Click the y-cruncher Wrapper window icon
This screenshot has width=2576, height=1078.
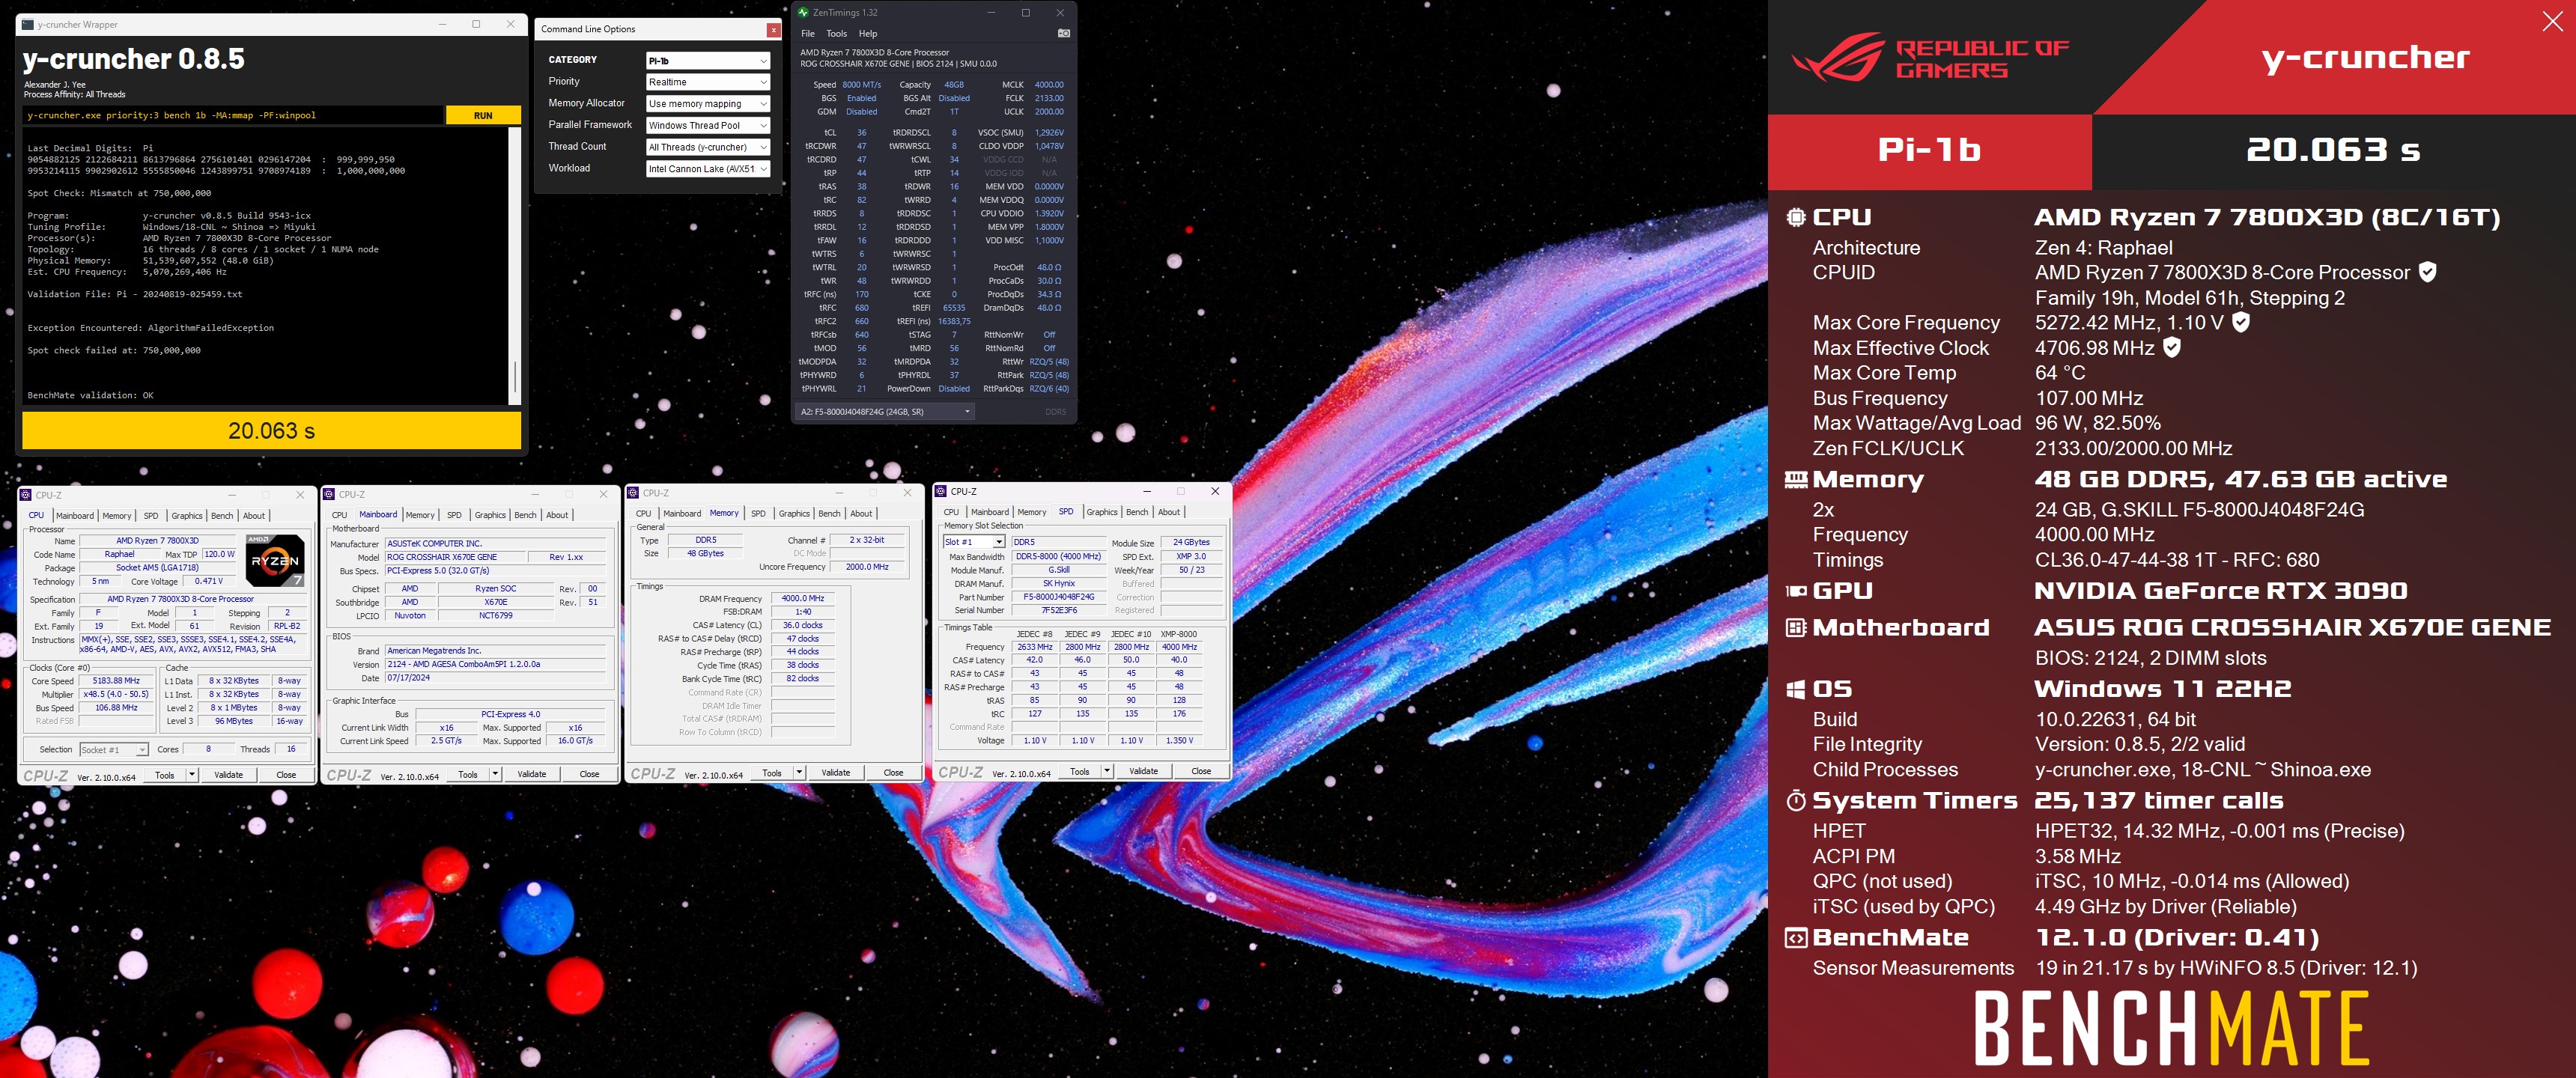29,24
